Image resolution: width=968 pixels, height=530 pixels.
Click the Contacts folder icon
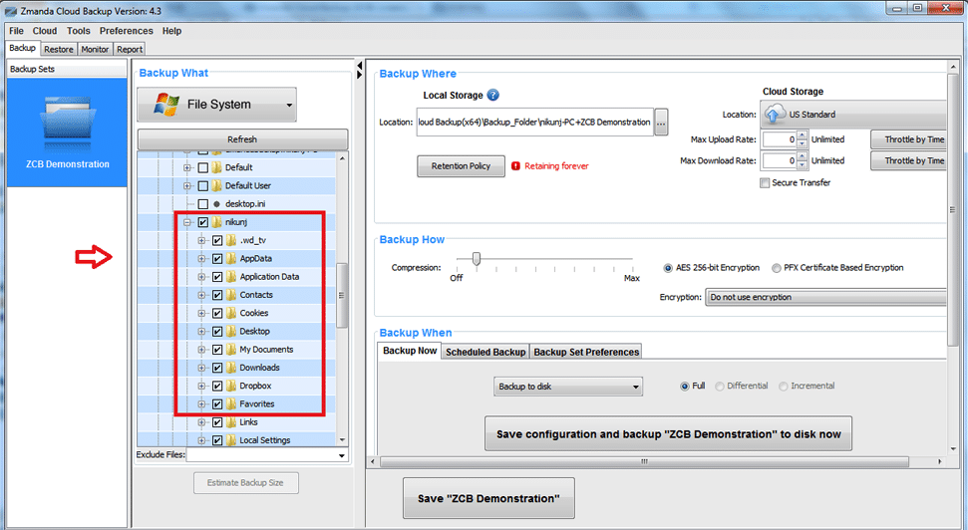(231, 295)
